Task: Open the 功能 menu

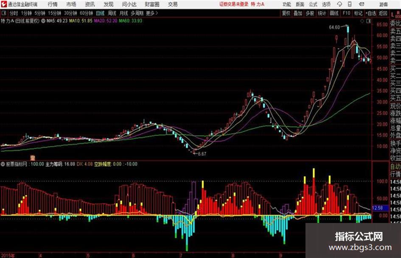Action: (287, 4)
